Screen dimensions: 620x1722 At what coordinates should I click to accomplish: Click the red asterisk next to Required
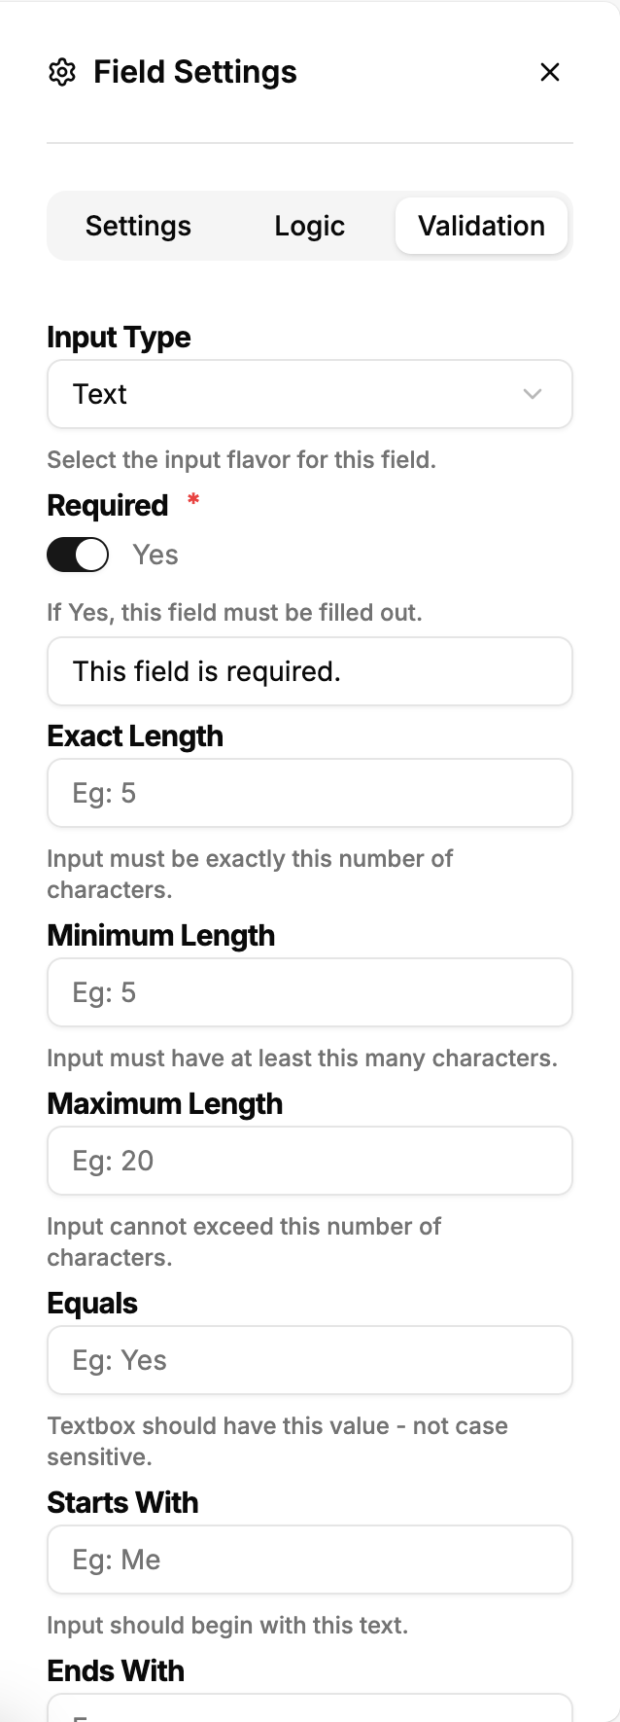tap(193, 500)
